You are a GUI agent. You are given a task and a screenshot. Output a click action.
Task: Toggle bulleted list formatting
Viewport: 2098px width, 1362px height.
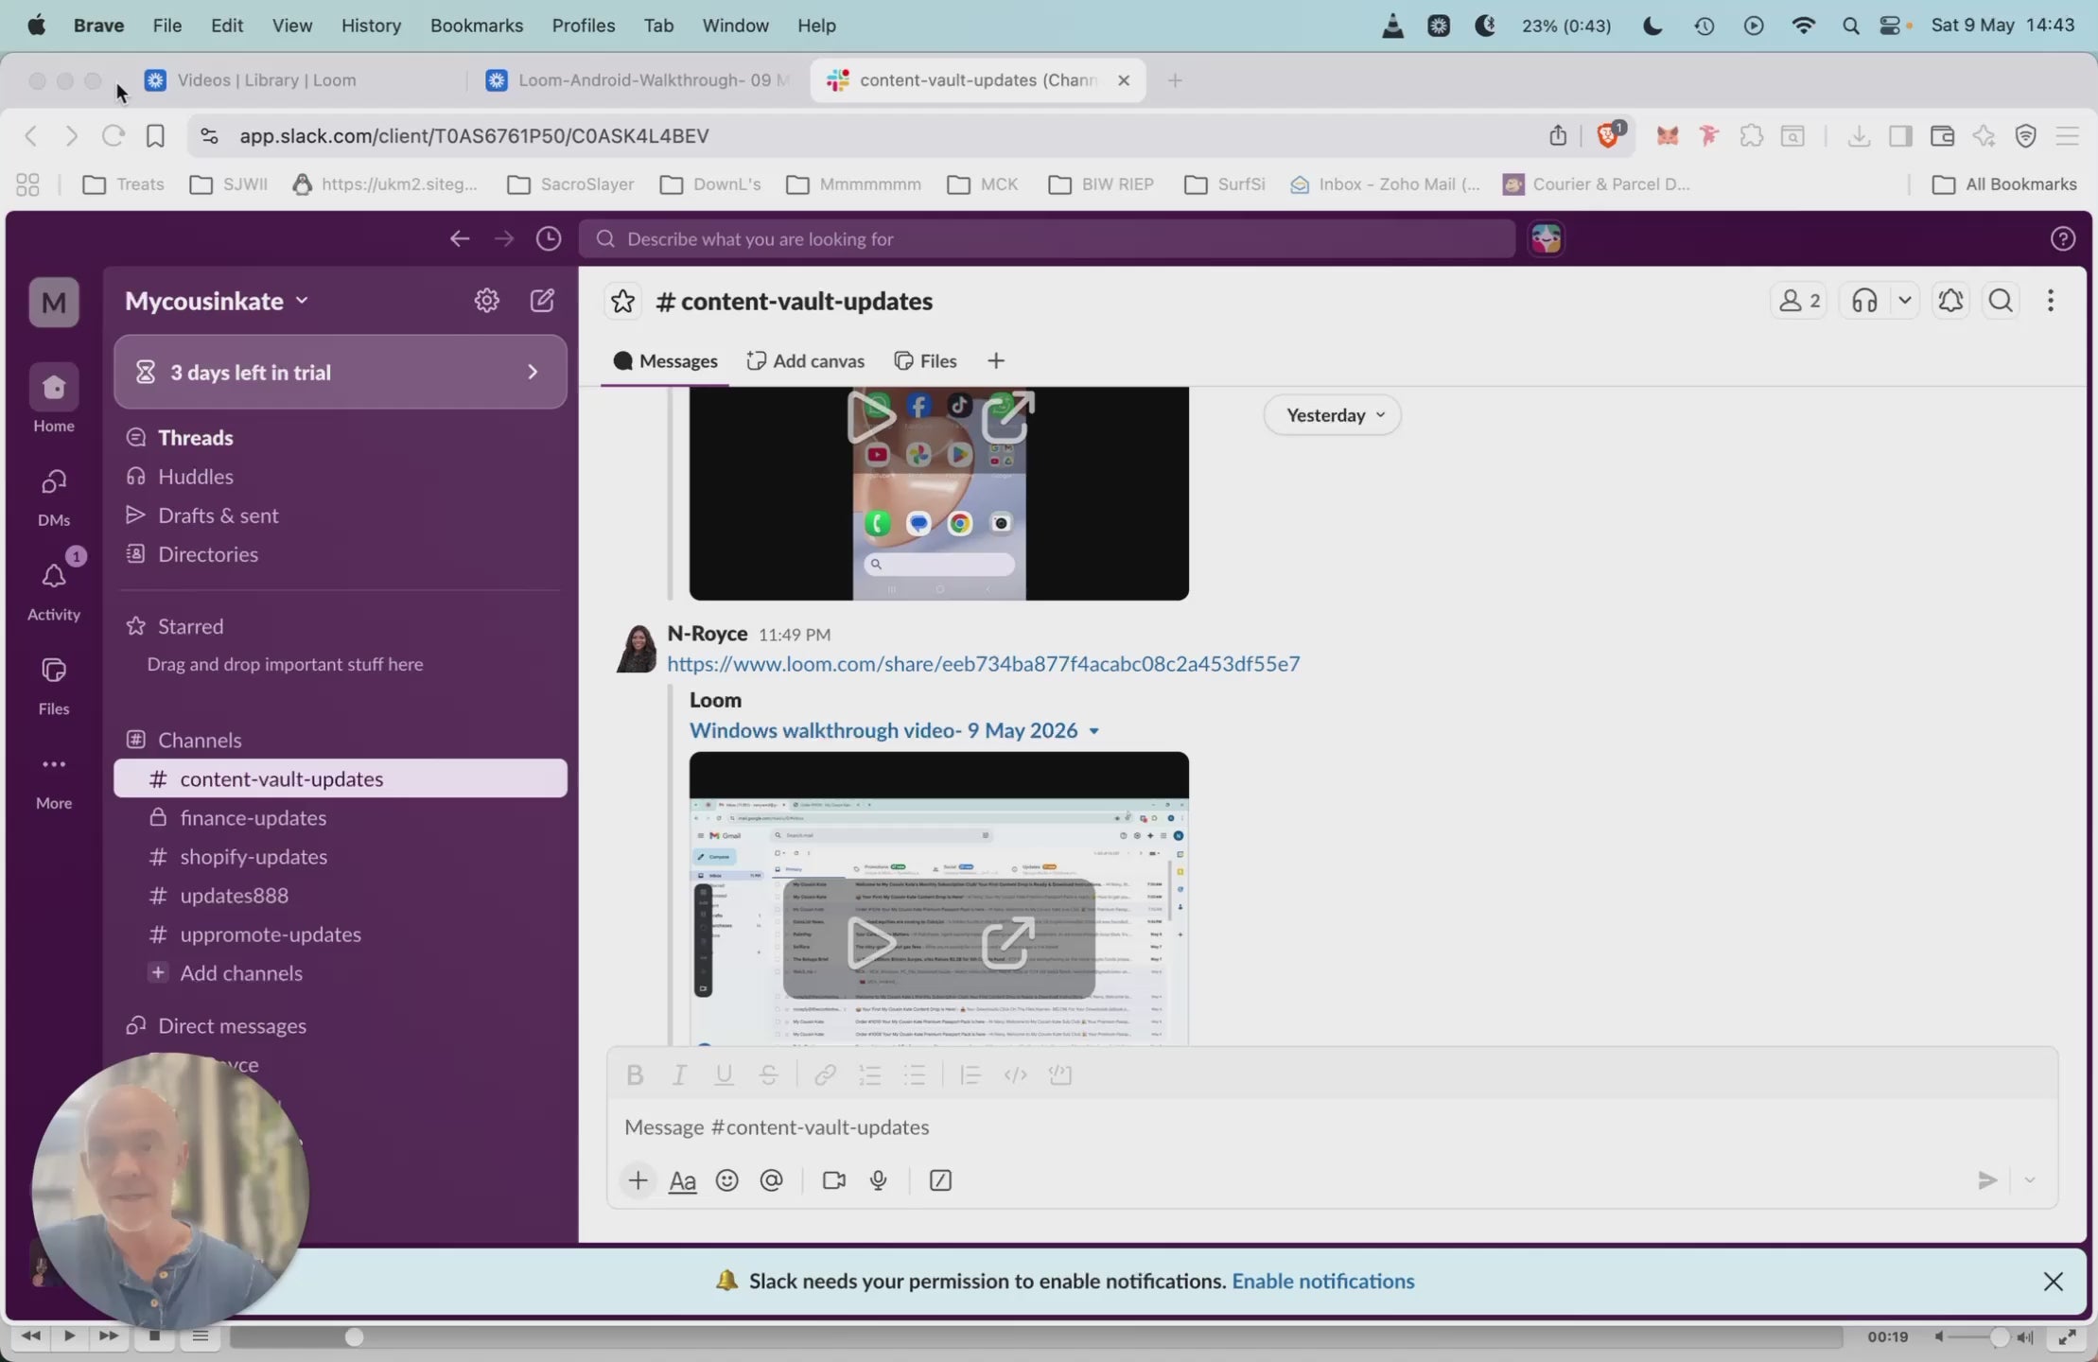(915, 1075)
